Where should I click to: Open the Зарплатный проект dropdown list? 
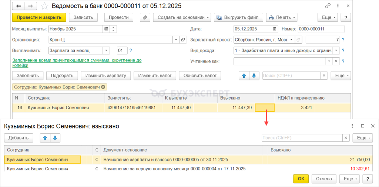[x=292, y=40]
